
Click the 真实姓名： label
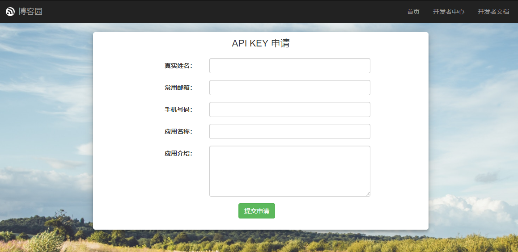tap(178, 66)
